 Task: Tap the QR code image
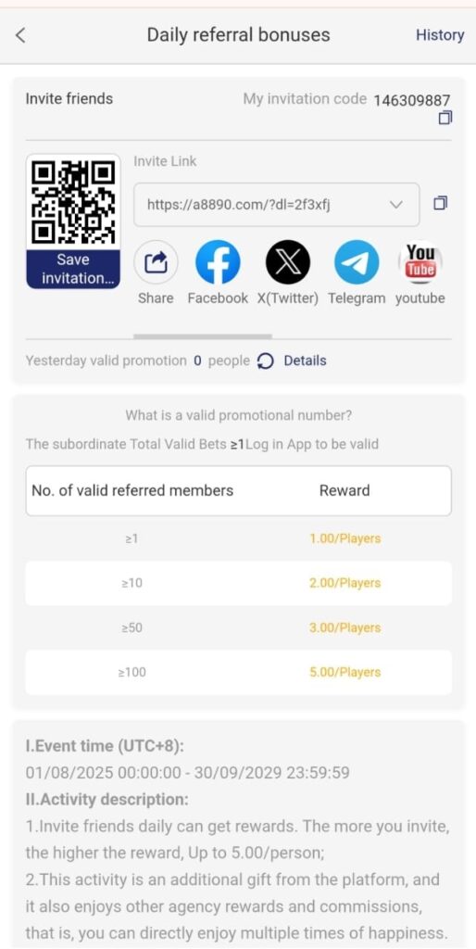[73, 202]
